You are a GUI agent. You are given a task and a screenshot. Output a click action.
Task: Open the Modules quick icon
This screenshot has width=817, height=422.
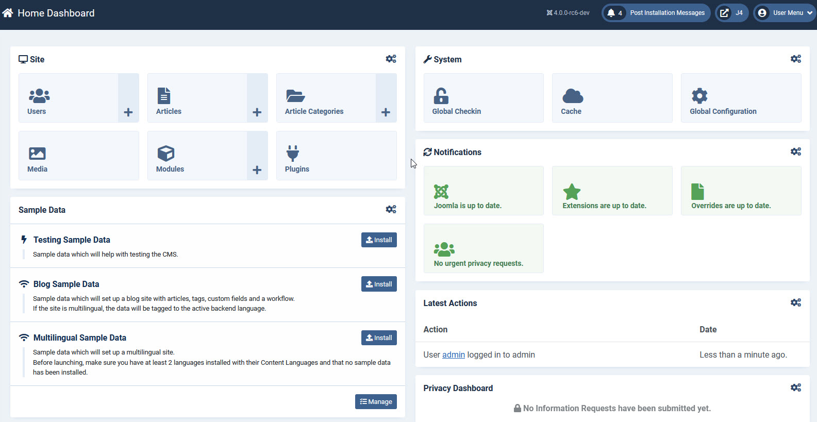point(197,156)
